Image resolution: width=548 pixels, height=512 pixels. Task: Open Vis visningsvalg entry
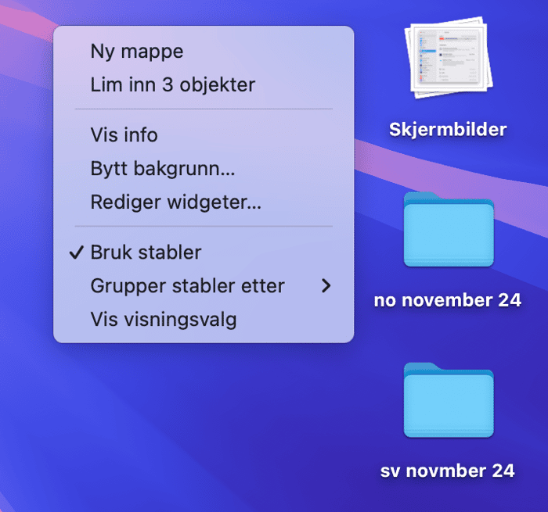[x=204, y=319]
